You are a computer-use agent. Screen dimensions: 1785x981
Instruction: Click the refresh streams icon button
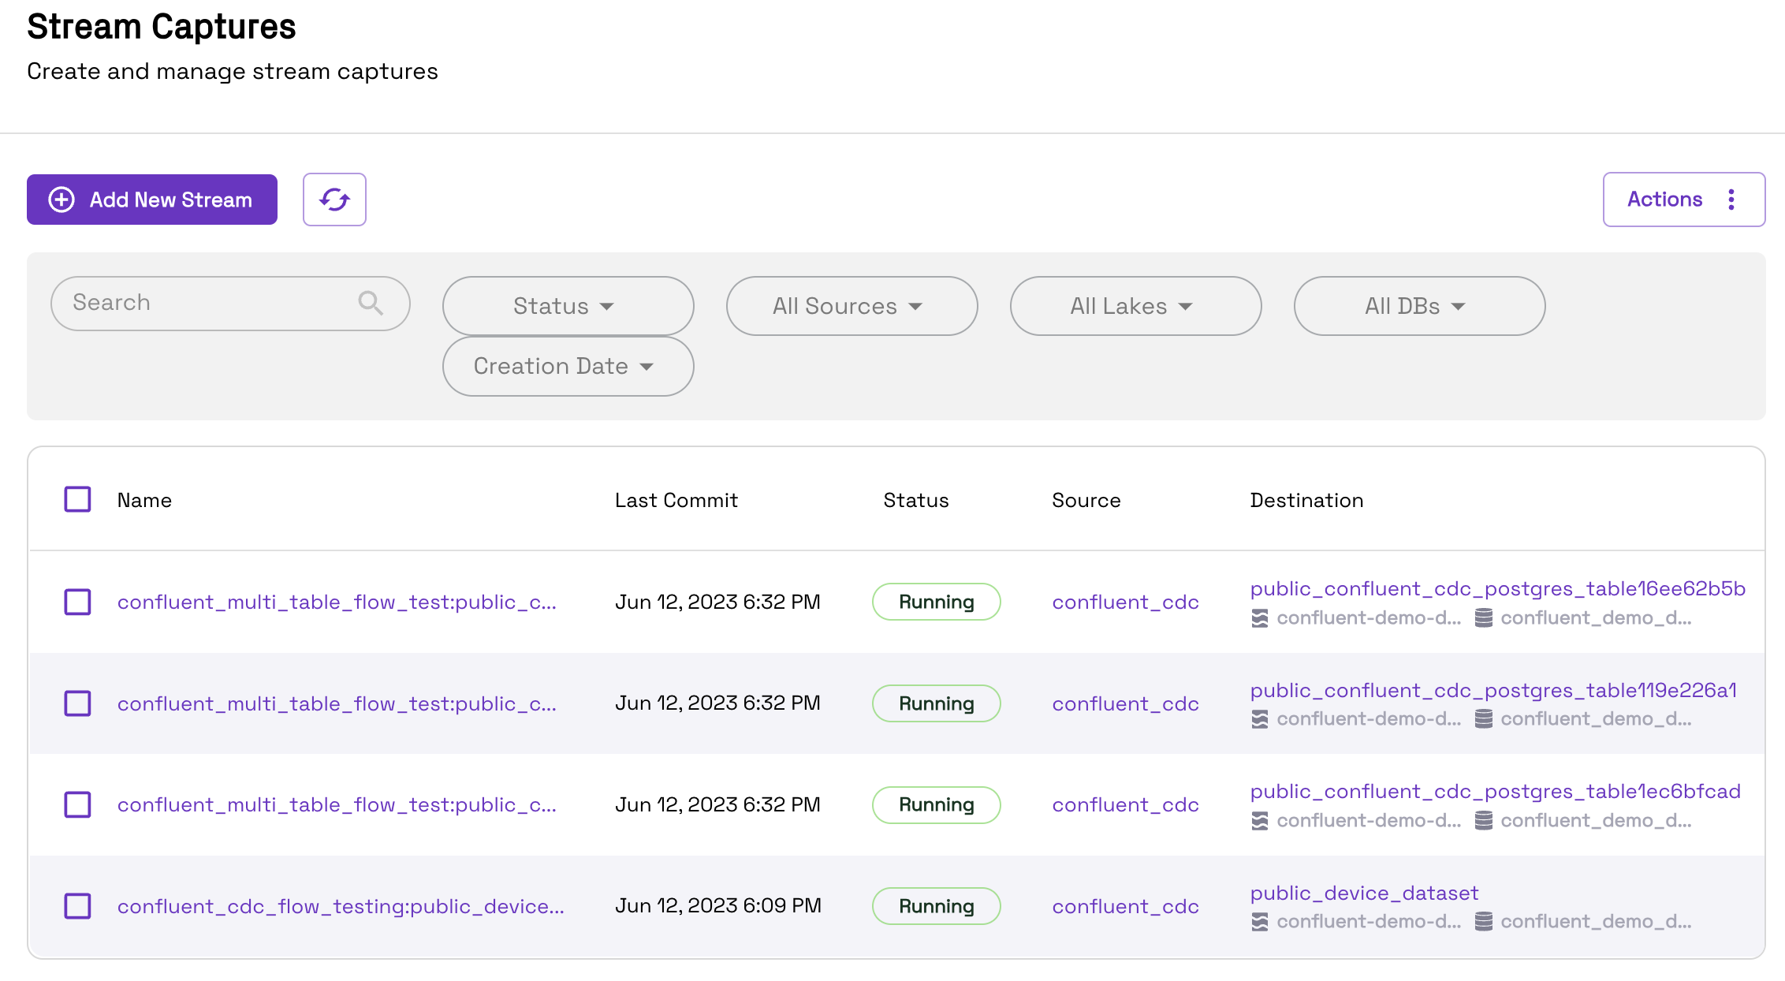pos(334,200)
